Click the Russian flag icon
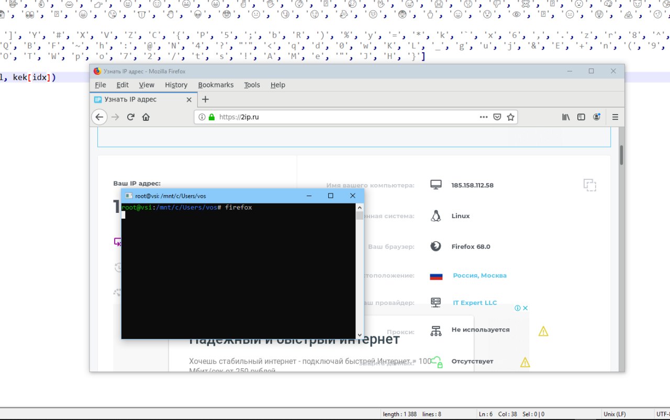 tap(436, 276)
